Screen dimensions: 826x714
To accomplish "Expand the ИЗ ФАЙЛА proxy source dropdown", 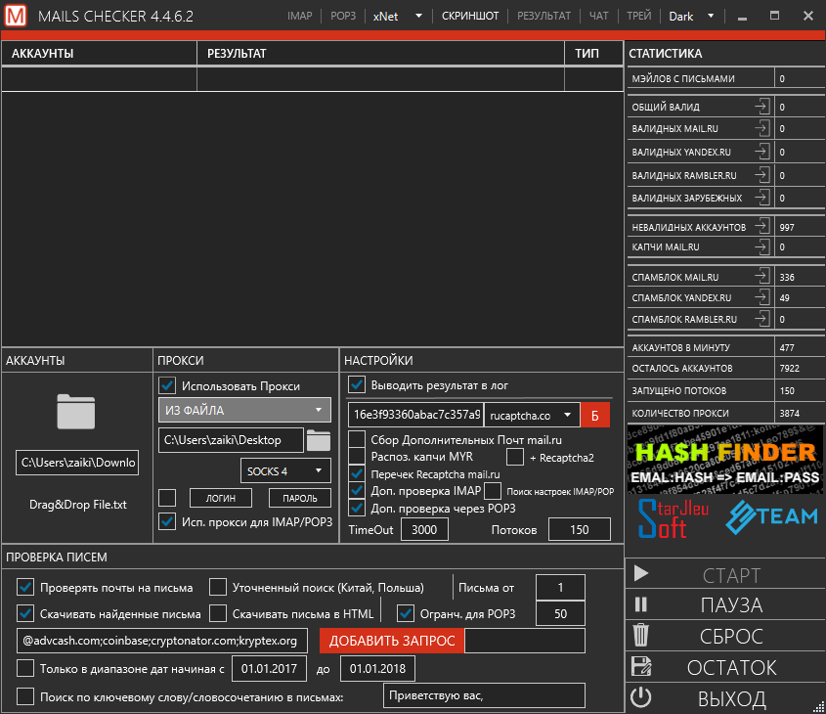I will pyautogui.click(x=244, y=411).
